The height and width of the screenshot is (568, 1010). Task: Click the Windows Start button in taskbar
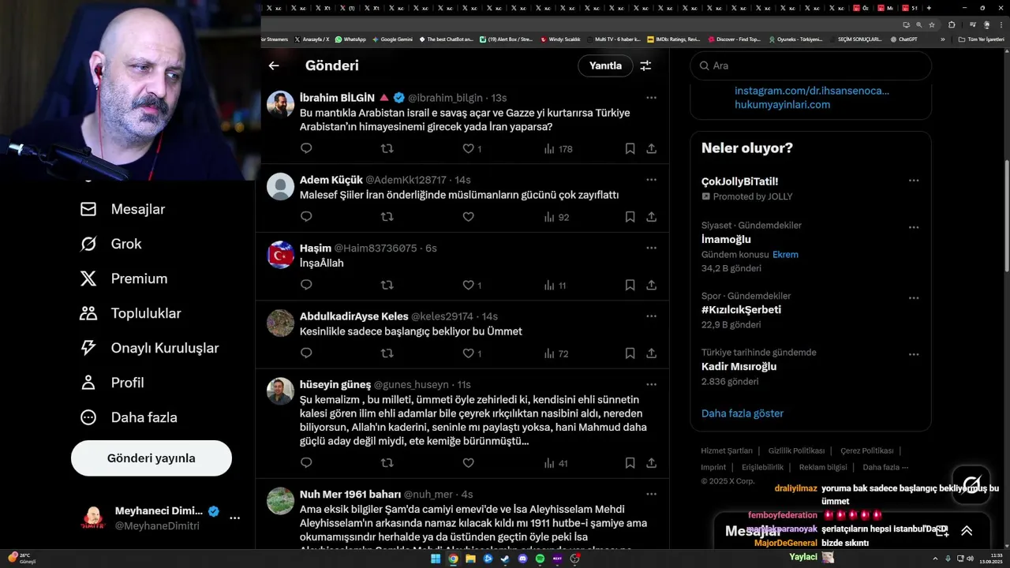point(436,559)
